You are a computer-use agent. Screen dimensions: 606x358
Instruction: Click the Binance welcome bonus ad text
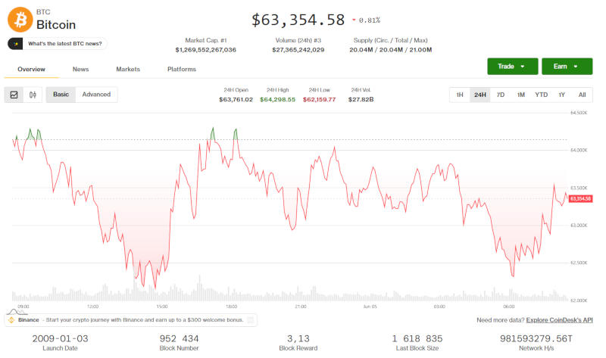click(x=145, y=319)
